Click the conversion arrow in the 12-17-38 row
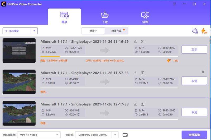This screenshot has width=211, height=140. [105, 113]
